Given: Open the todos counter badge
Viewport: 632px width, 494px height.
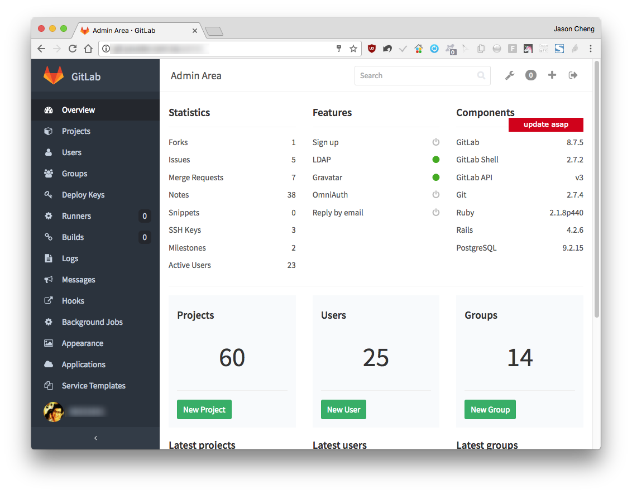Looking at the screenshot, I should coord(531,75).
